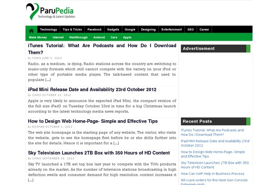Select the SEO menu item
This screenshot has width=278, height=185.
(x=190, y=30)
